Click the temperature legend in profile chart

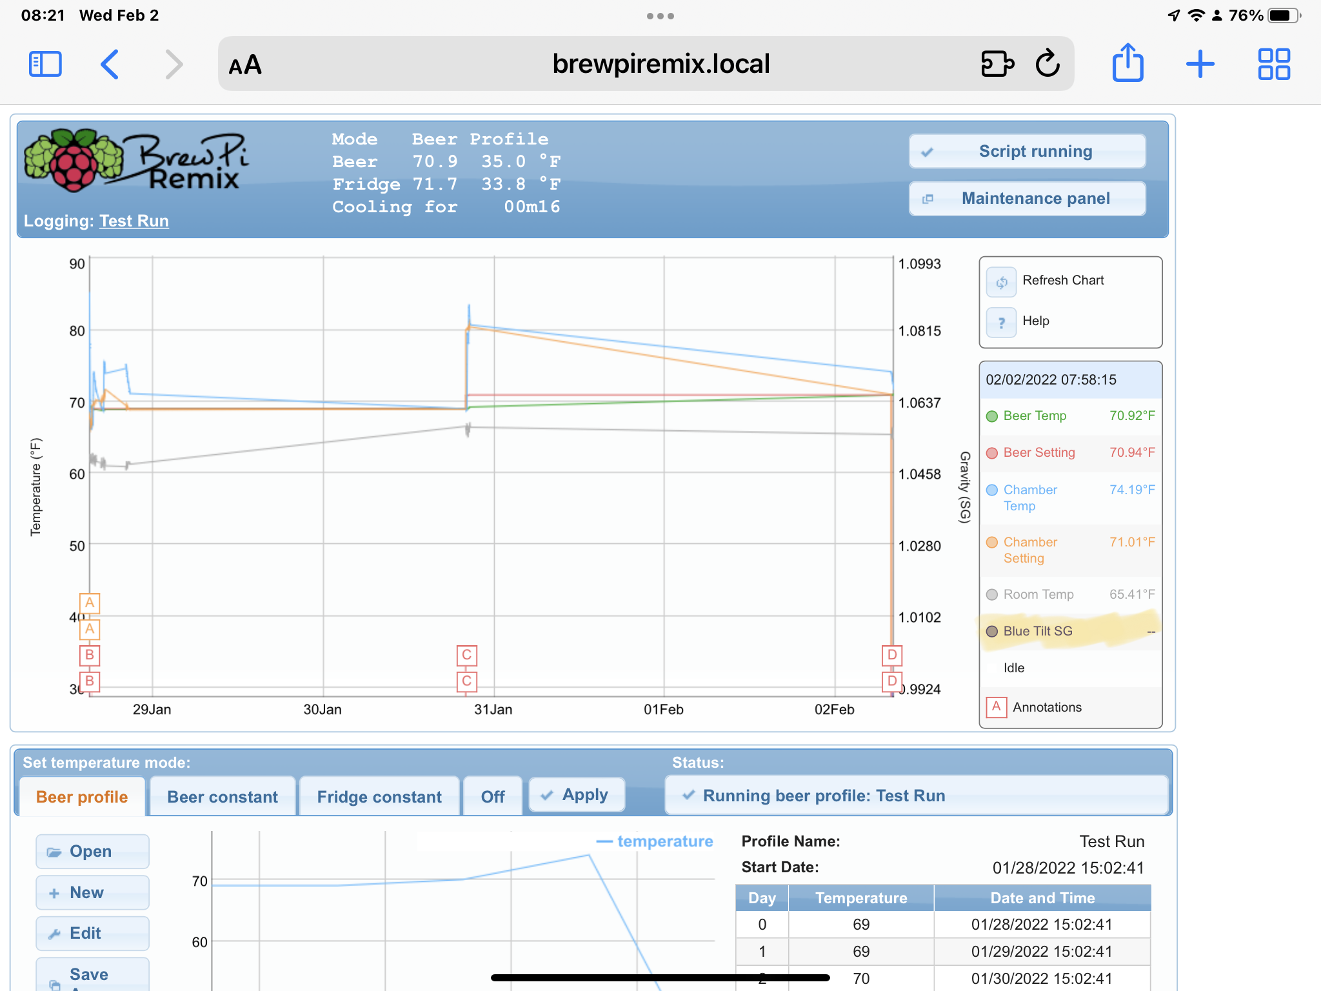[655, 841]
